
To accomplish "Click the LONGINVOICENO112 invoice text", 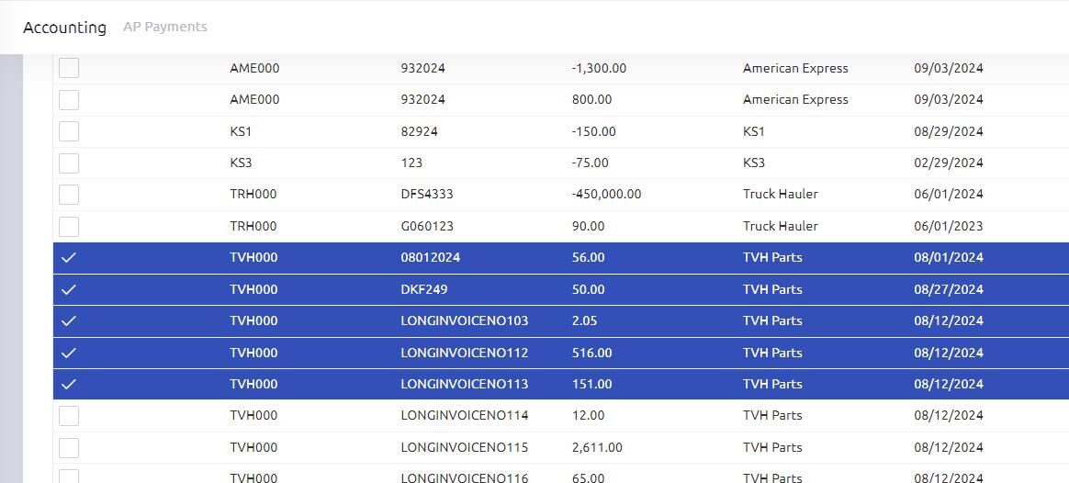I will [x=465, y=353].
